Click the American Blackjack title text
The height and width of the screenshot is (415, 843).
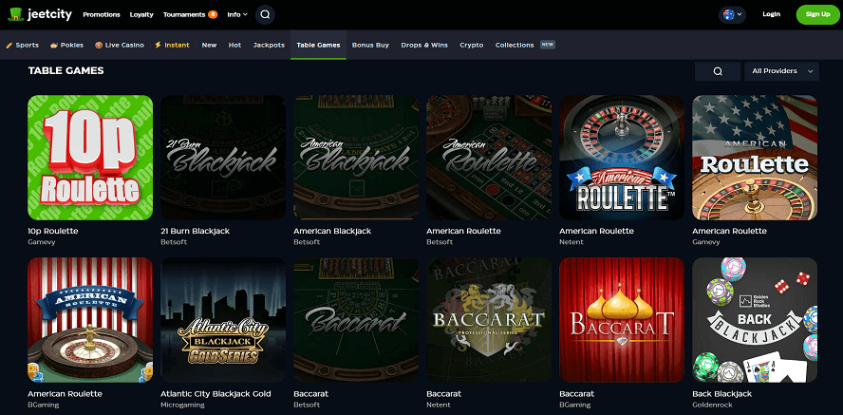click(x=332, y=231)
